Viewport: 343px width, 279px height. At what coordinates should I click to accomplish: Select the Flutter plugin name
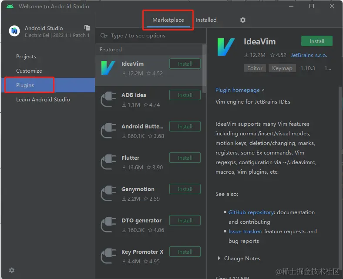point(130,158)
